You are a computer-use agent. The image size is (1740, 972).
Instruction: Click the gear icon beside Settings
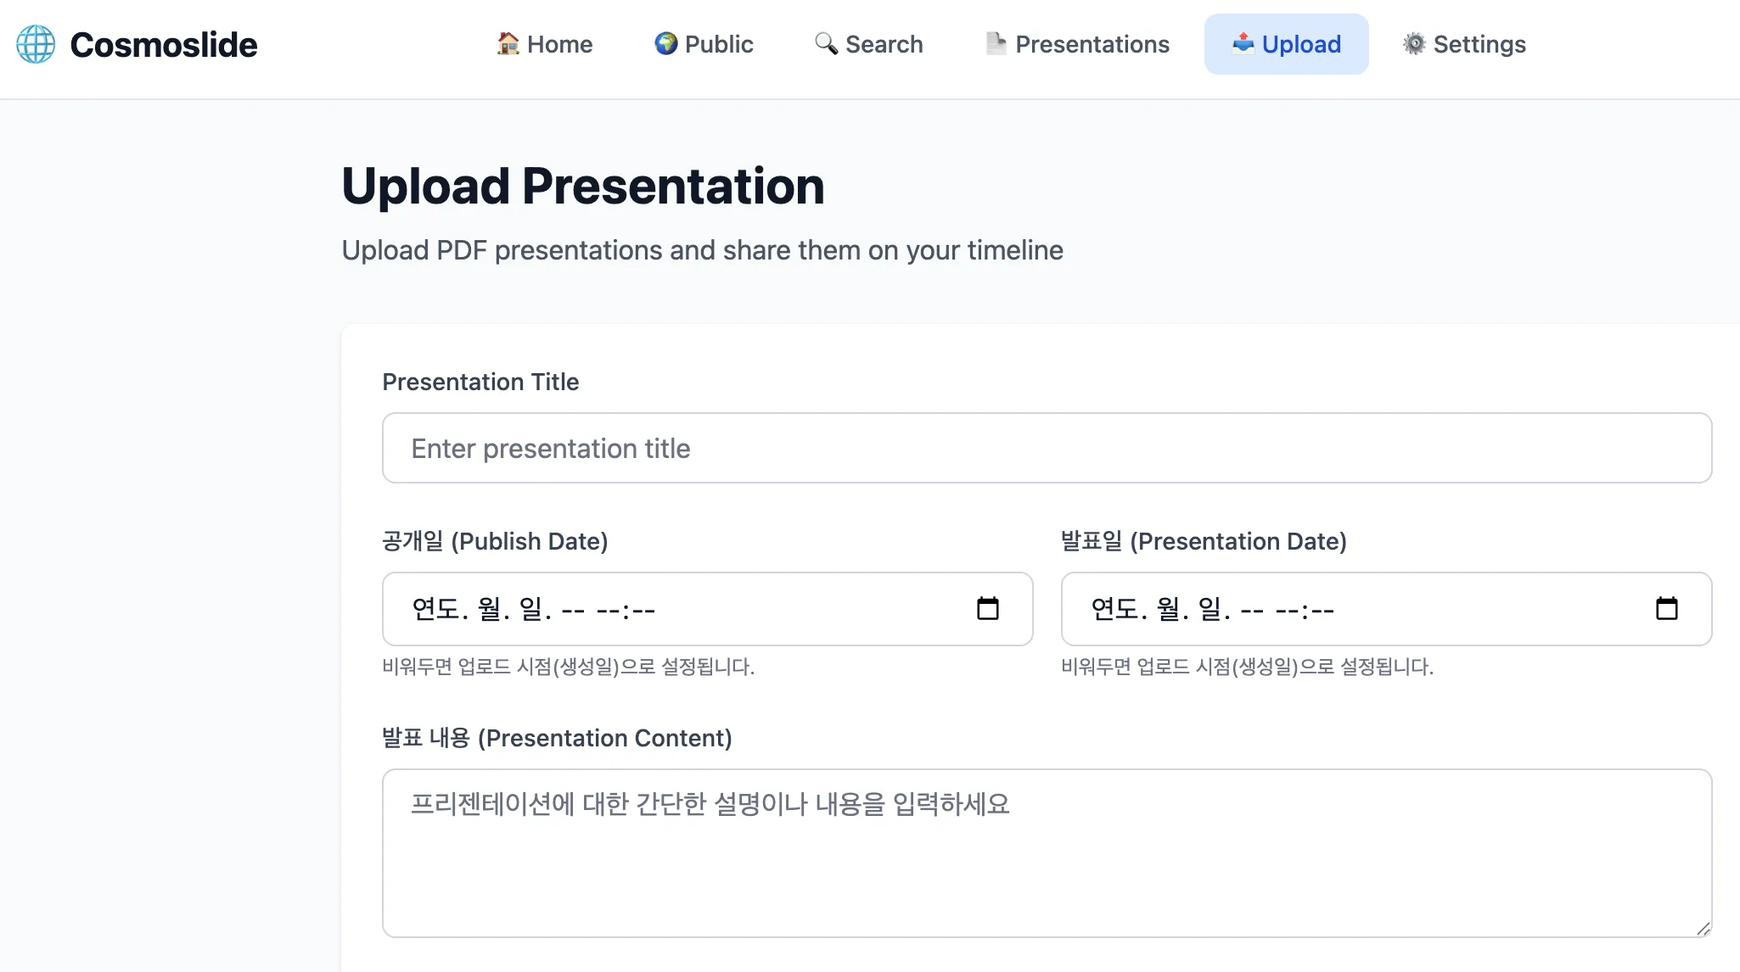(1413, 43)
